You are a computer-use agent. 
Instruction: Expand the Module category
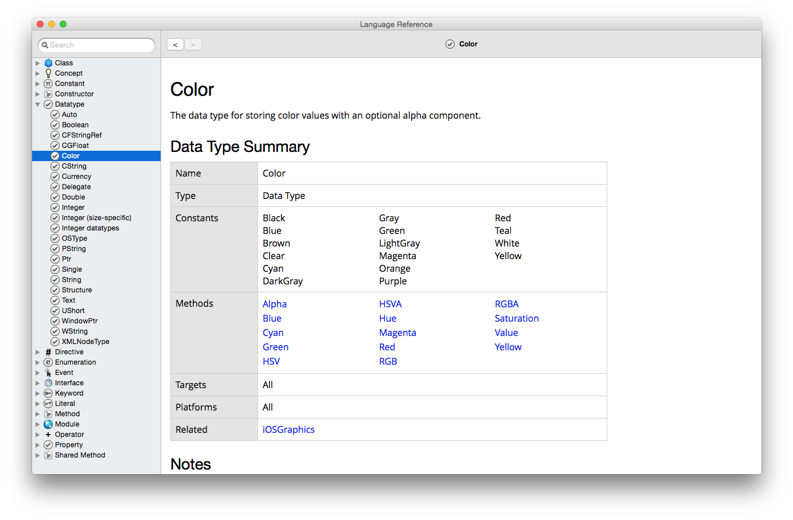click(x=38, y=424)
